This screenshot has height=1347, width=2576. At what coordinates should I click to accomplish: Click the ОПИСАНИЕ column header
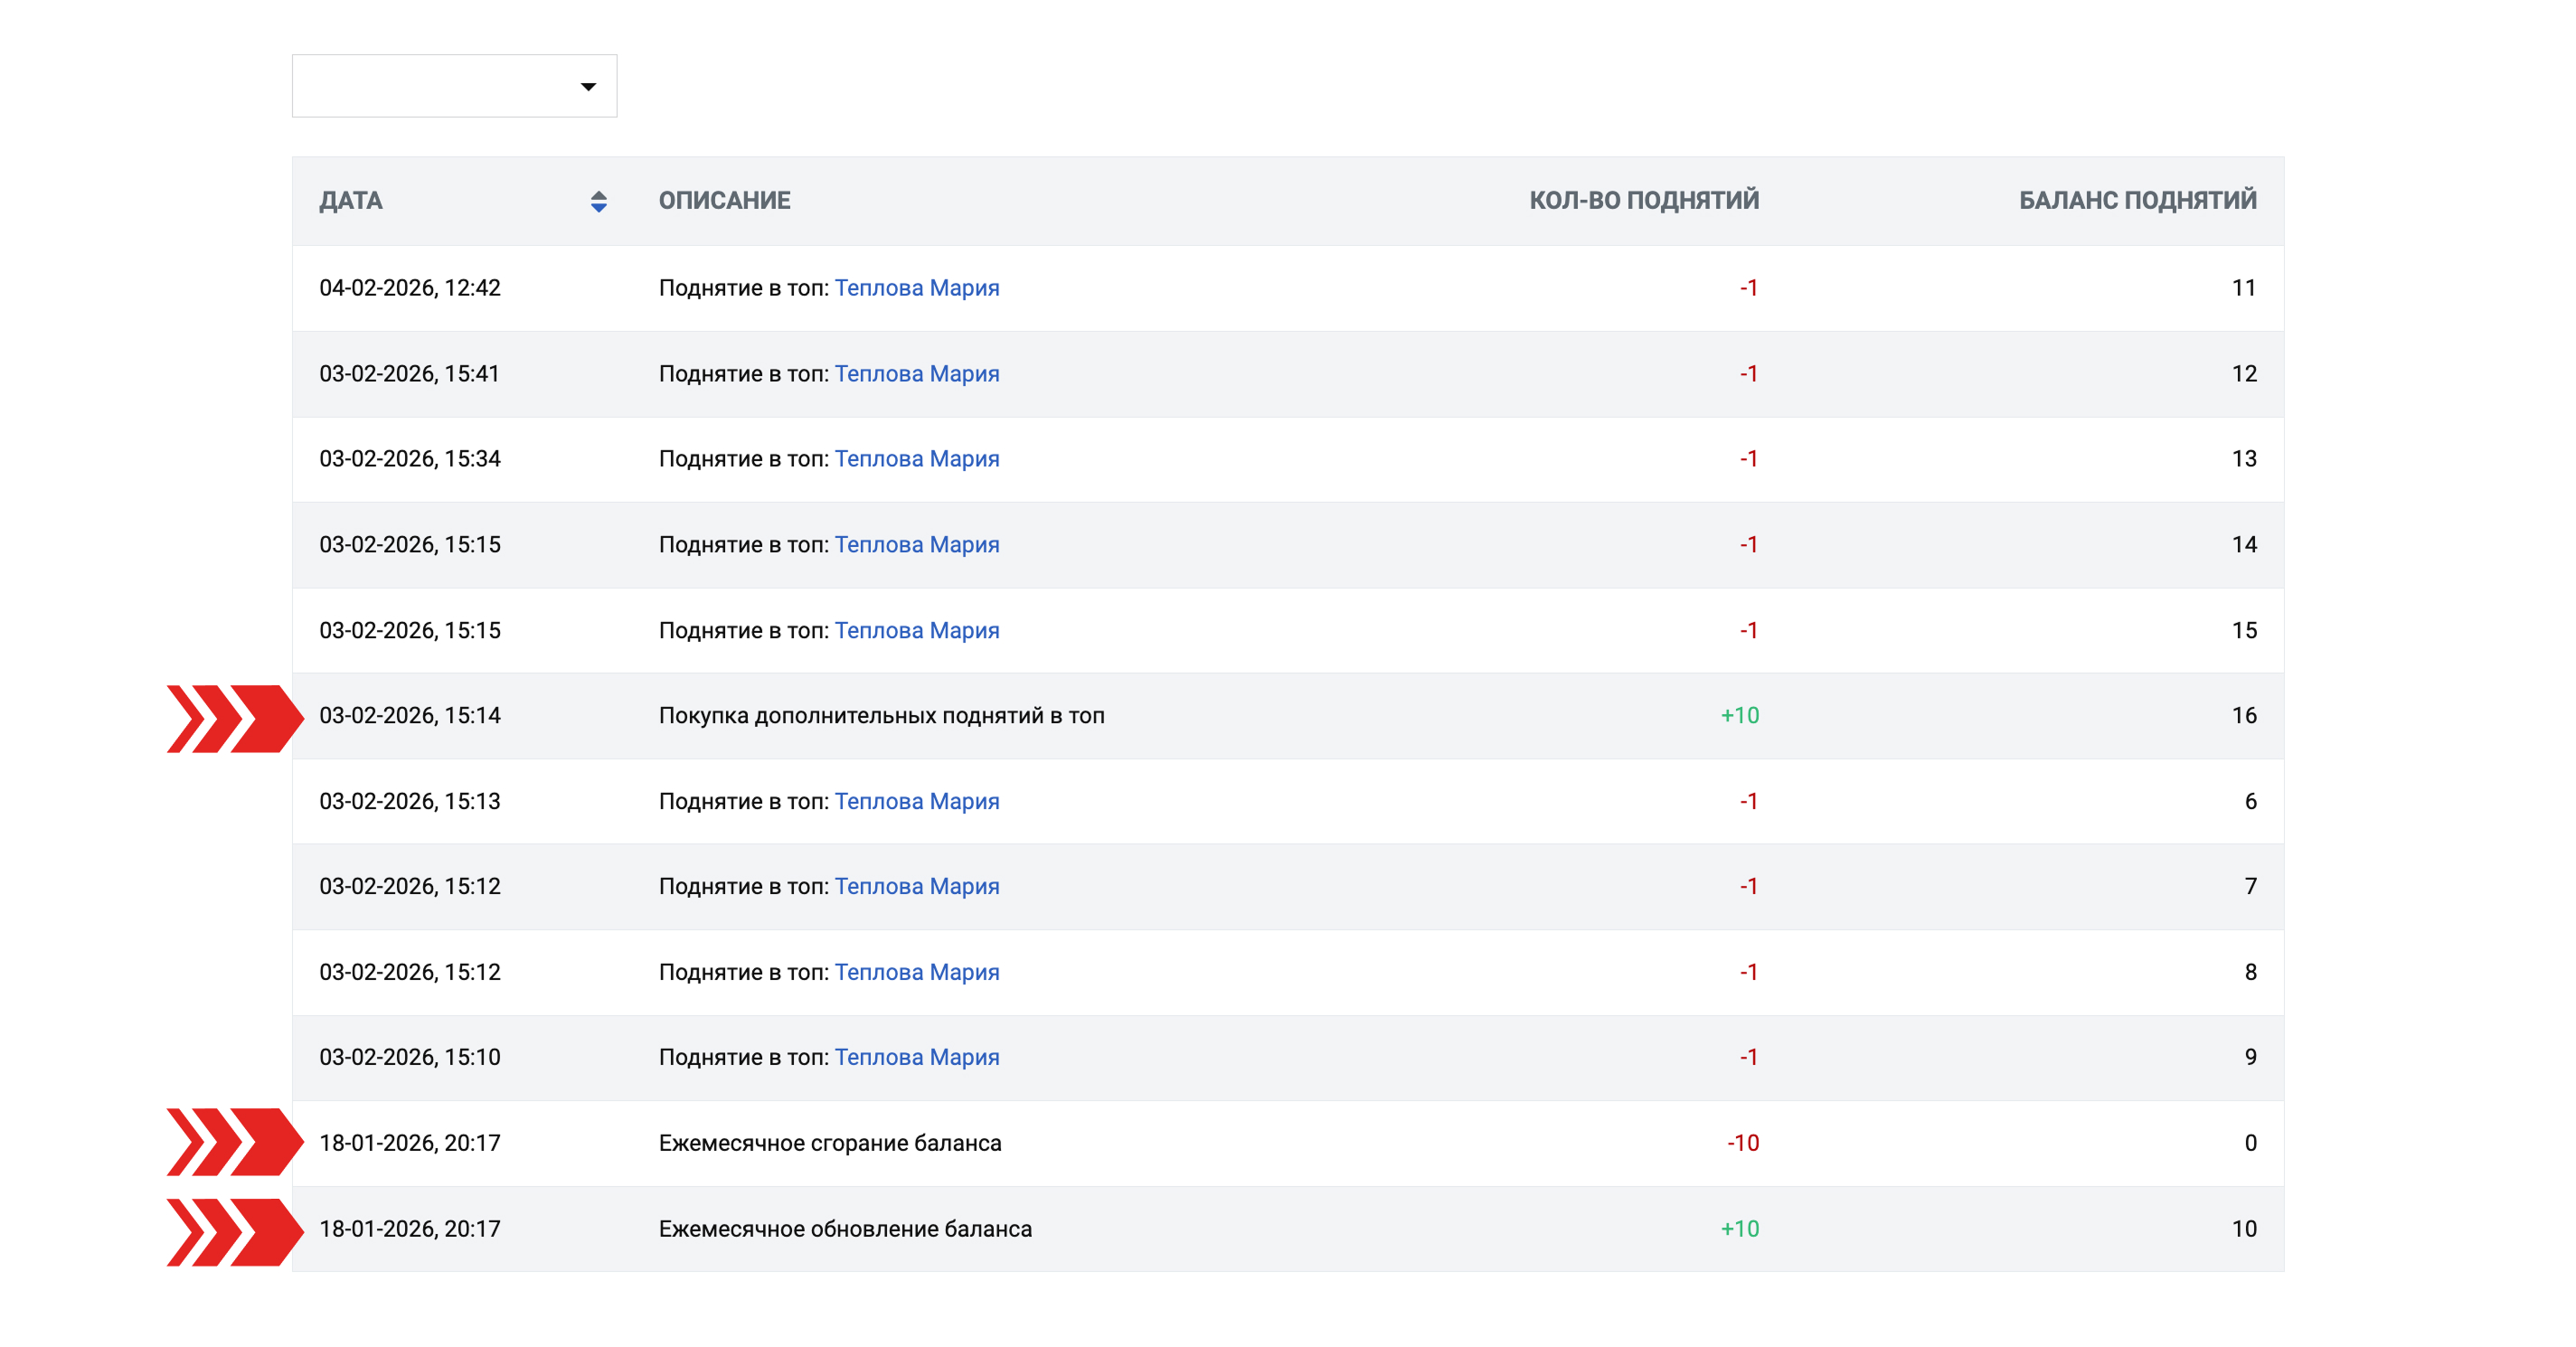[x=724, y=201]
